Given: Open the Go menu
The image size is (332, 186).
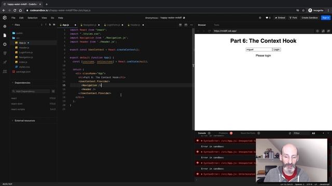Looking at the screenshot, I should [52, 18].
